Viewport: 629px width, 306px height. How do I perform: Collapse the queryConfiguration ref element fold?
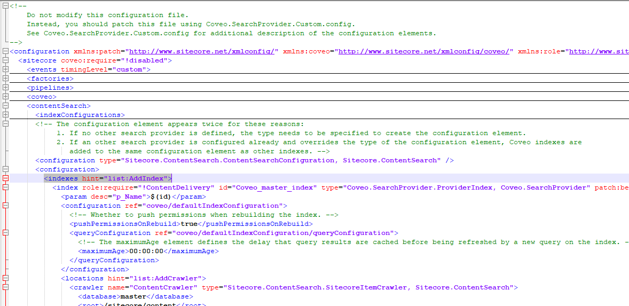click(x=5, y=233)
